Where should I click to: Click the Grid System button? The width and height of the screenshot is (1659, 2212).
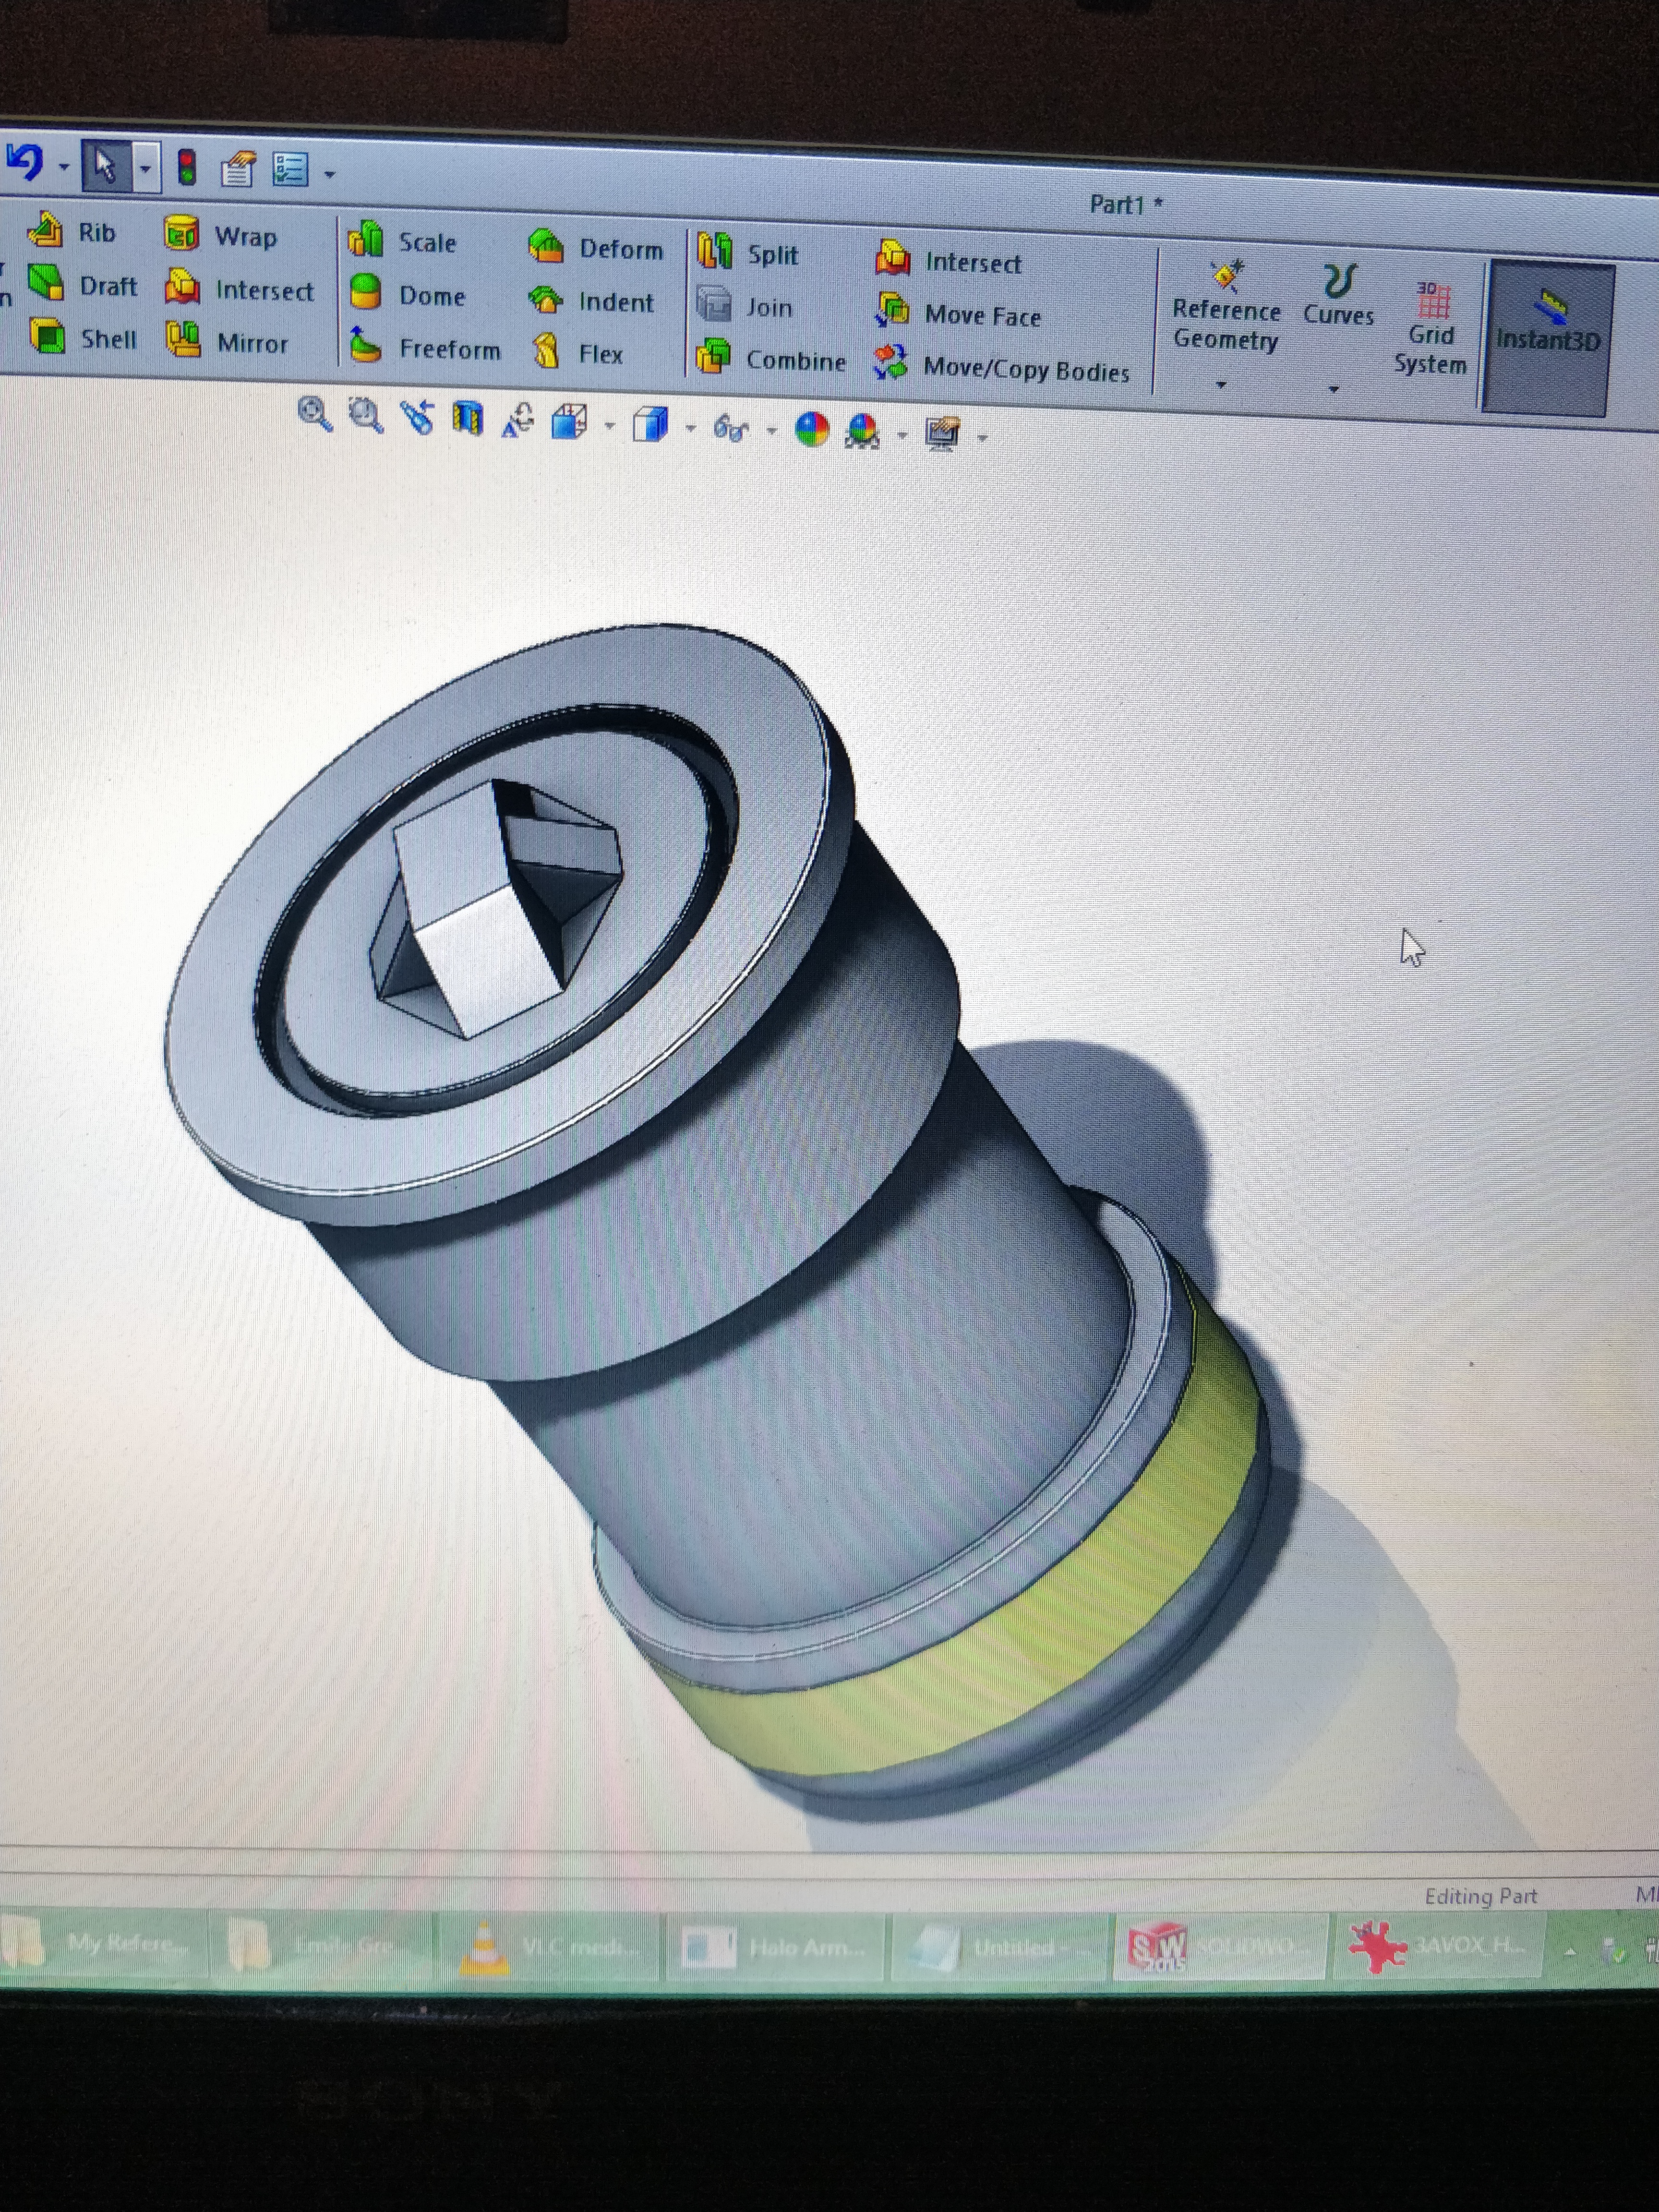[1431, 329]
